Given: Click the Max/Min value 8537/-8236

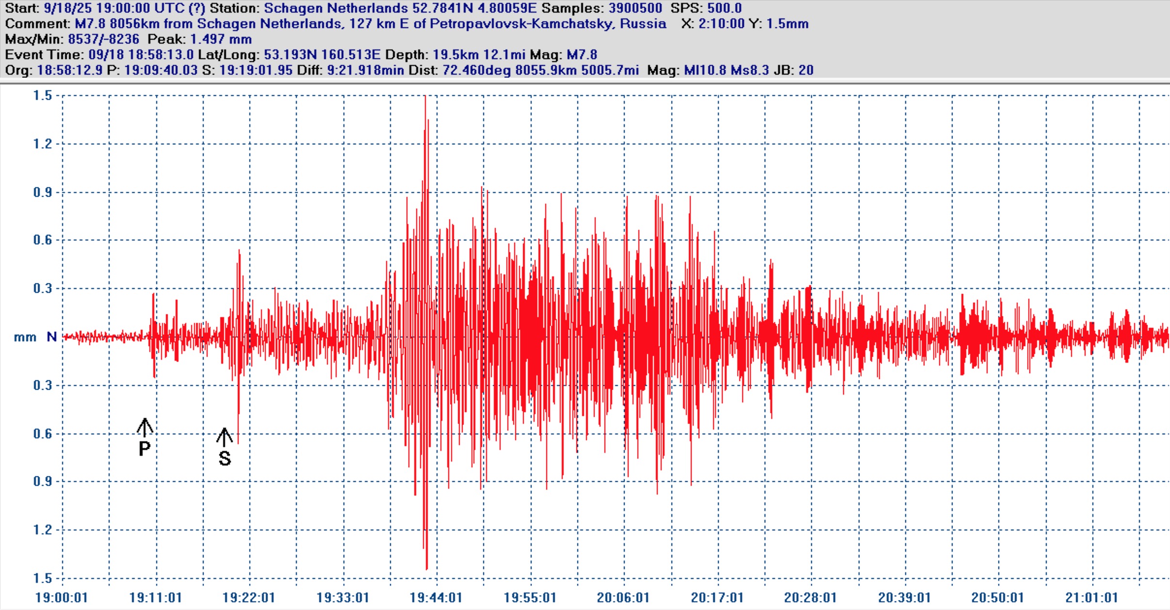Looking at the screenshot, I should pyautogui.click(x=103, y=39).
